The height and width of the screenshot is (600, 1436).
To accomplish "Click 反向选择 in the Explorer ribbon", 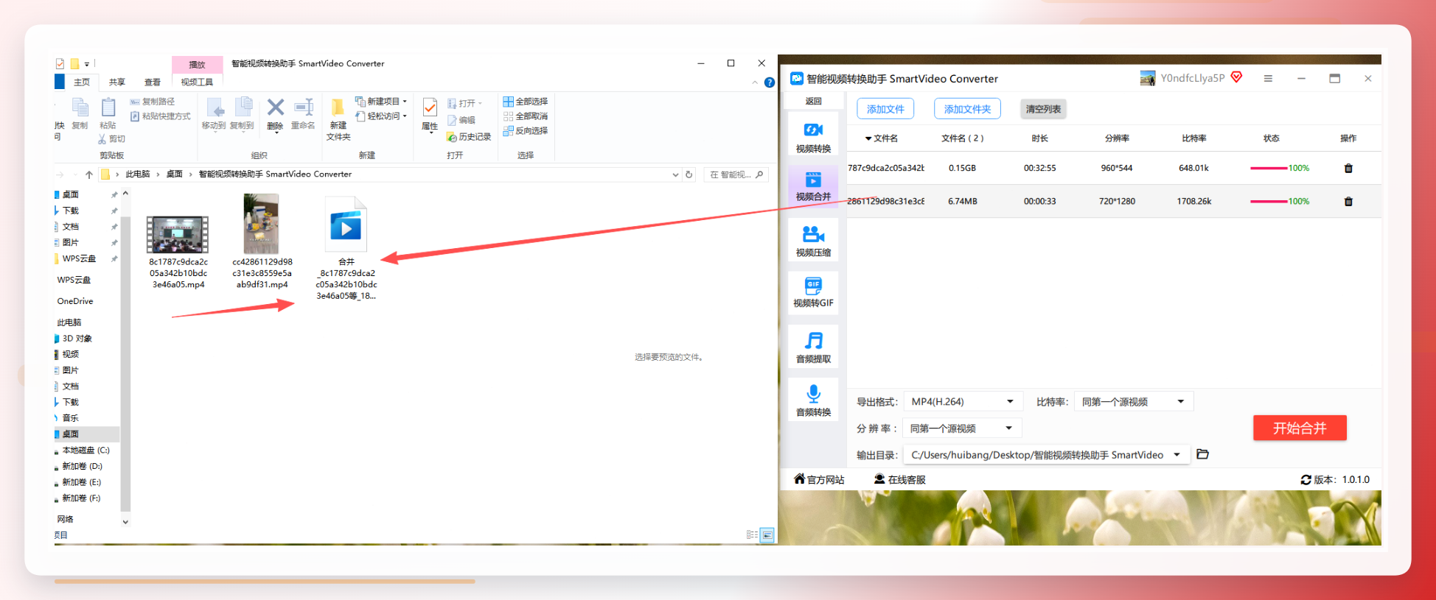I will pyautogui.click(x=526, y=131).
